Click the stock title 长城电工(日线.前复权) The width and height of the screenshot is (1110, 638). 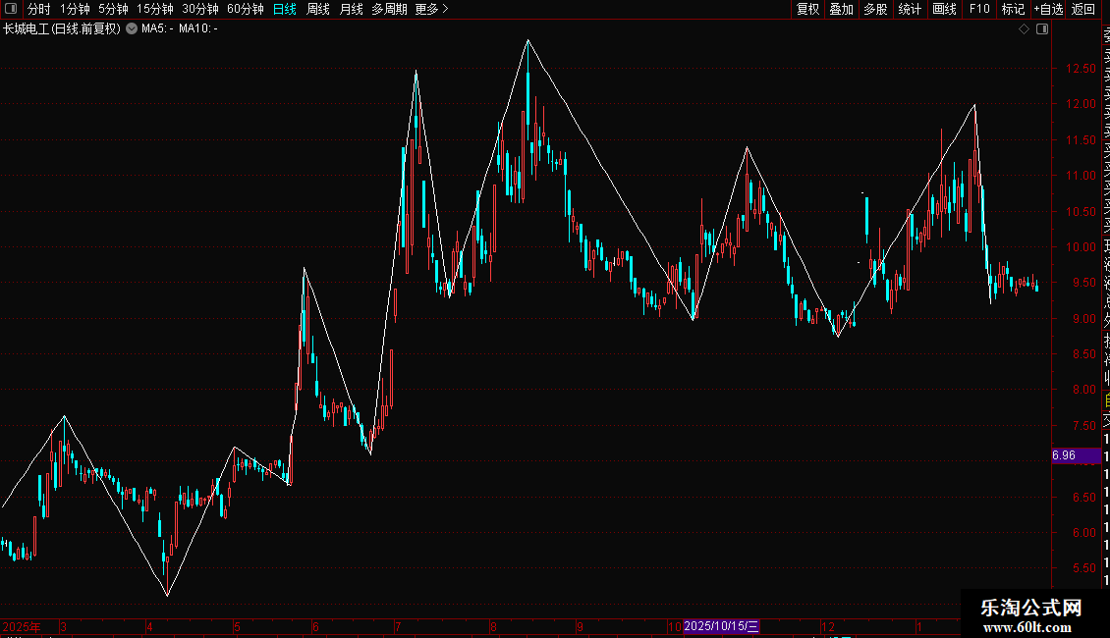(62, 29)
